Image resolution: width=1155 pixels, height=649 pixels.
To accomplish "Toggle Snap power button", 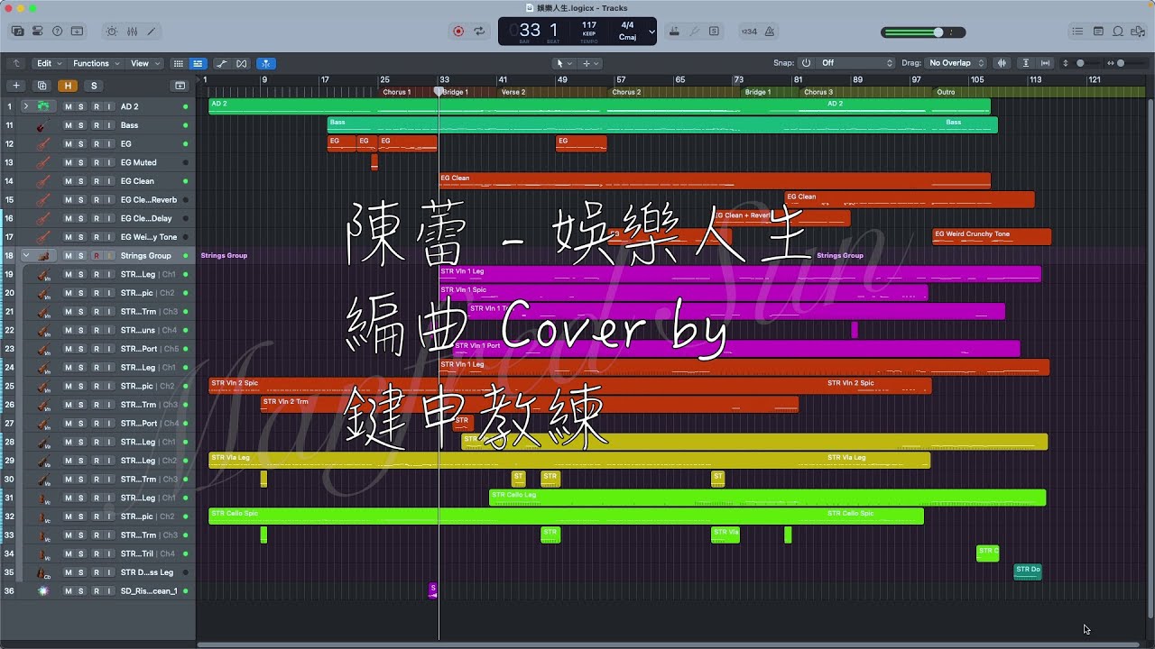I will [806, 63].
